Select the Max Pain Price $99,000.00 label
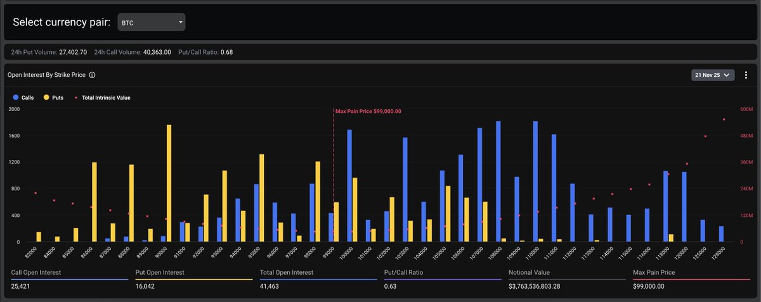This screenshot has height=302, width=761. coord(368,111)
